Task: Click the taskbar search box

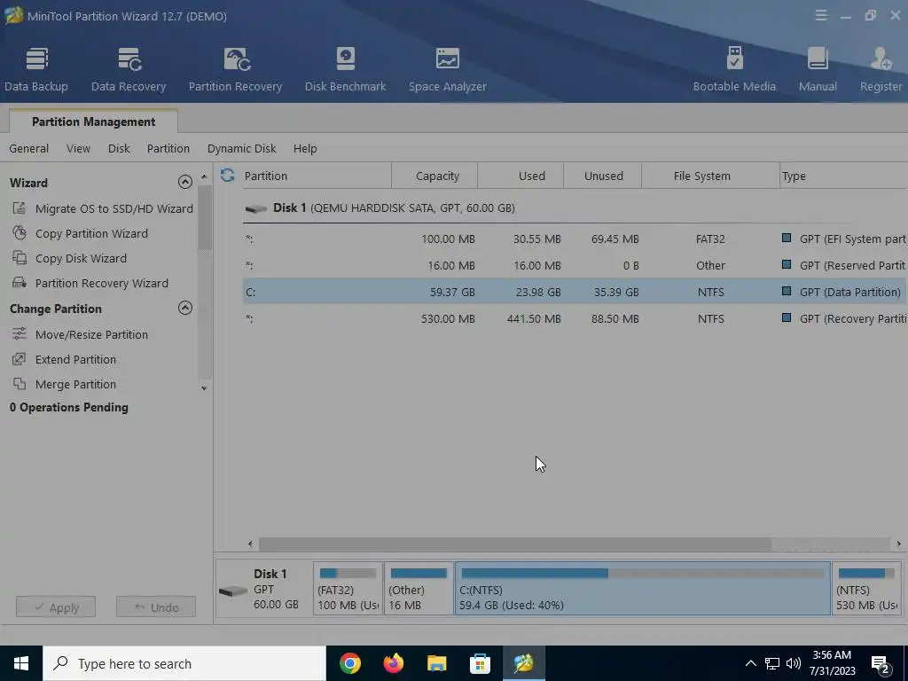Action: pyautogui.click(x=184, y=663)
